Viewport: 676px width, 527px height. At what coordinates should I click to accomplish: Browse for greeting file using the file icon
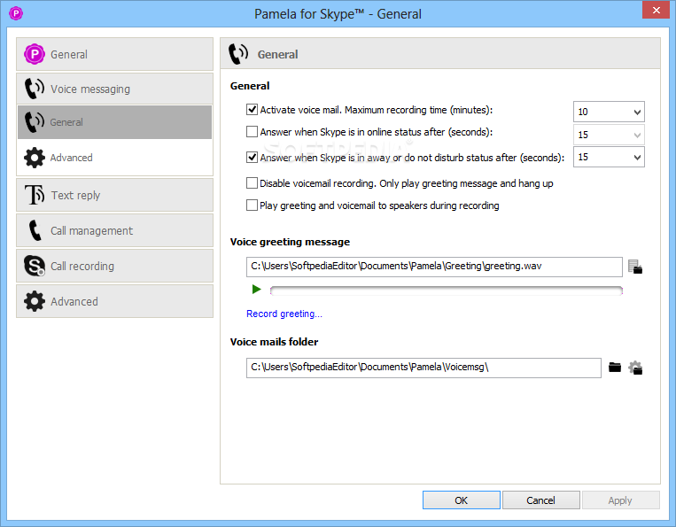tap(635, 267)
